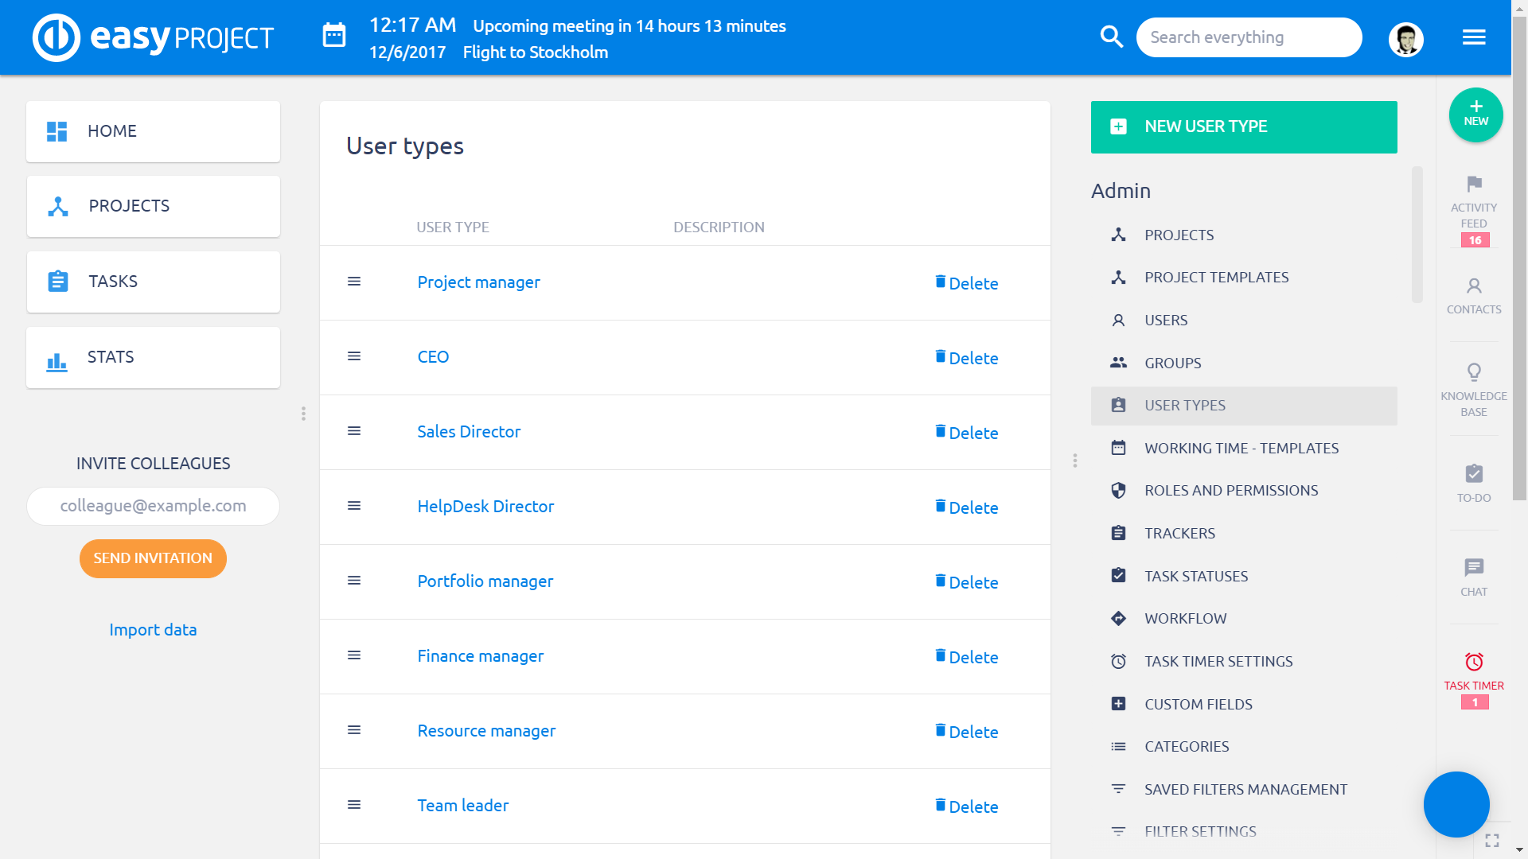Go to HOME in left menu

(153, 131)
